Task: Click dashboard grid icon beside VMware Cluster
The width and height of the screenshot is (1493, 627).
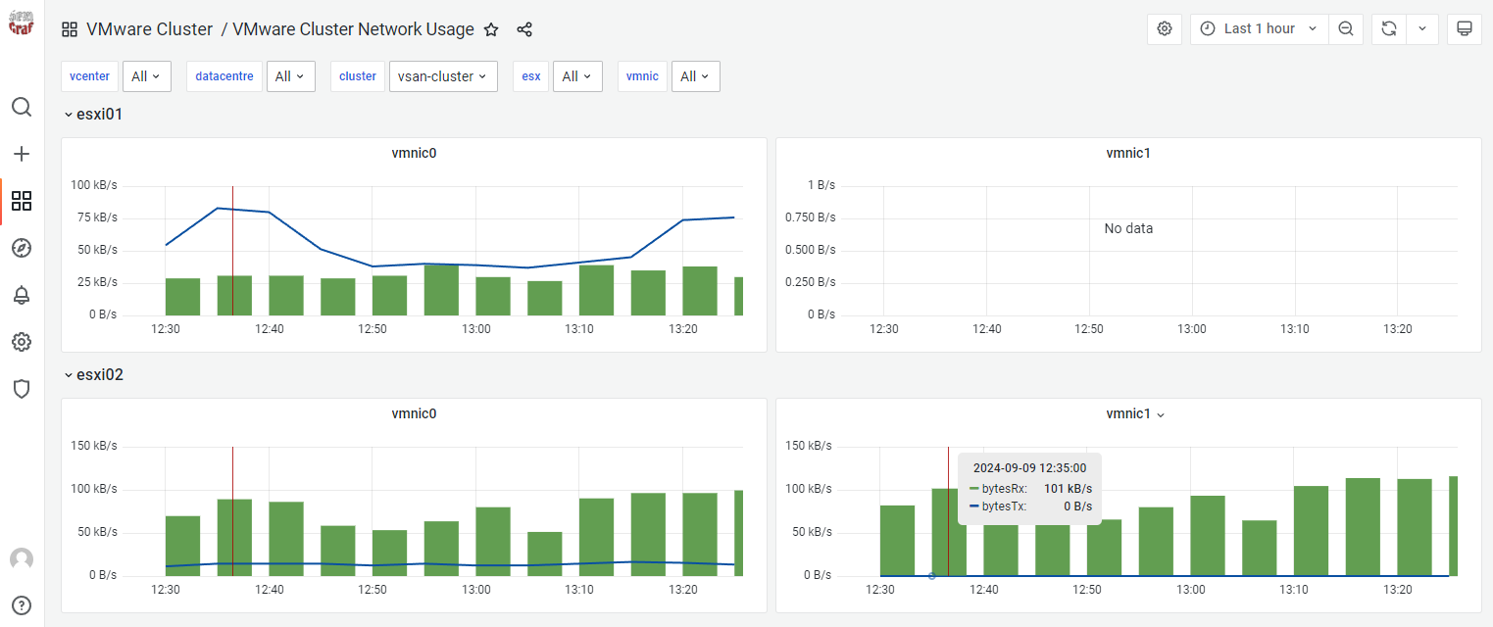Action: 70,29
